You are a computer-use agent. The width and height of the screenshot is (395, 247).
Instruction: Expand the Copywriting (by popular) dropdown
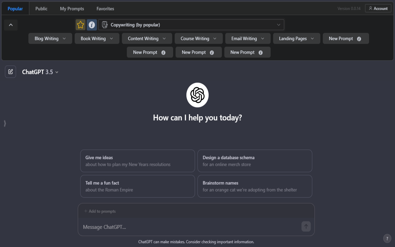(191, 25)
